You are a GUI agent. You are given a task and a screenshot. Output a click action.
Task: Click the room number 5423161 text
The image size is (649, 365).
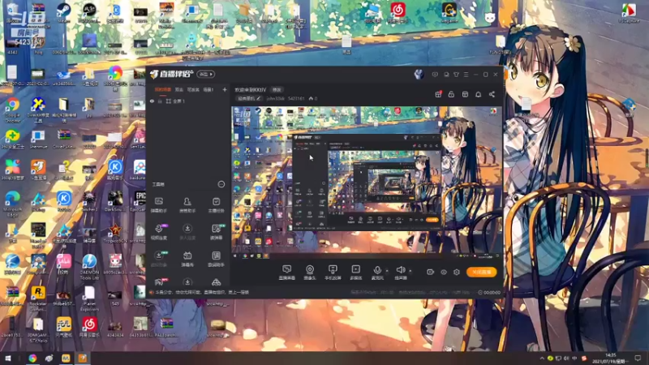point(296,98)
